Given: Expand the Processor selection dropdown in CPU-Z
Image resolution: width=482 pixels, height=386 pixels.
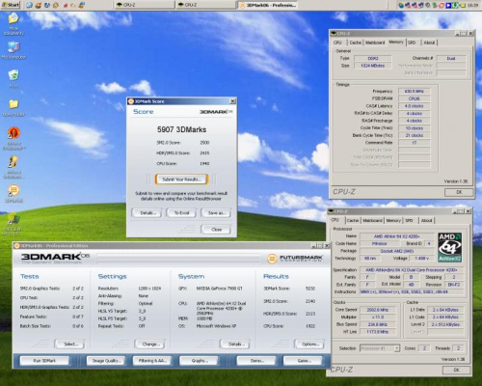Looking at the screenshot, I should pos(397,348).
